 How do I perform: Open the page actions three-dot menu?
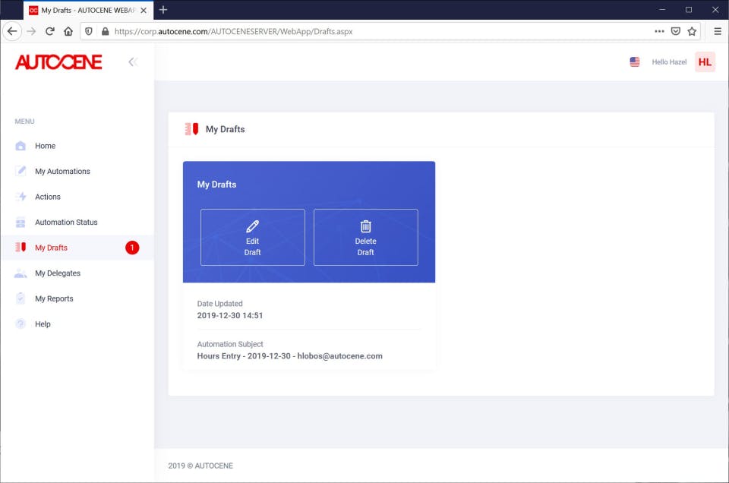pyautogui.click(x=659, y=31)
